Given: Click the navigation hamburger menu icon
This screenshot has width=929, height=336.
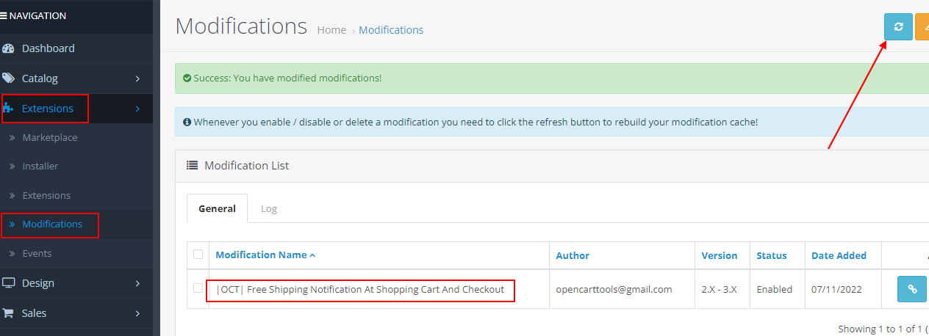Looking at the screenshot, I should point(4,15).
